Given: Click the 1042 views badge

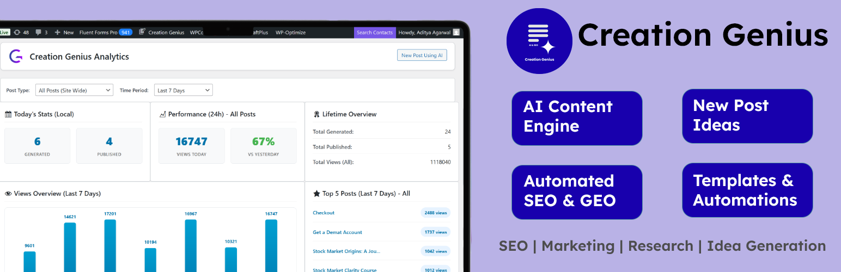Looking at the screenshot, I should click(436, 251).
